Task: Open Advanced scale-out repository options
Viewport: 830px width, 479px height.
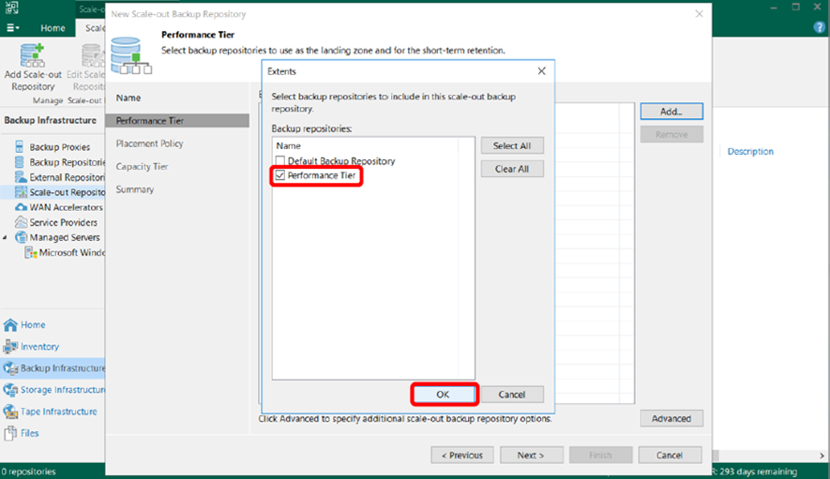Action: (x=672, y=418)
